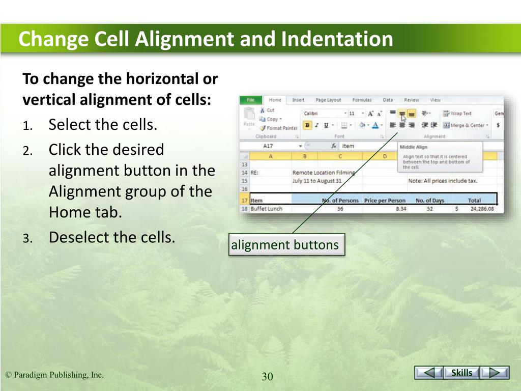Select cell 'July 11 to August 31'
This screenshot has width=521, height=391.
pyautogui.click(x=316, y=181)
